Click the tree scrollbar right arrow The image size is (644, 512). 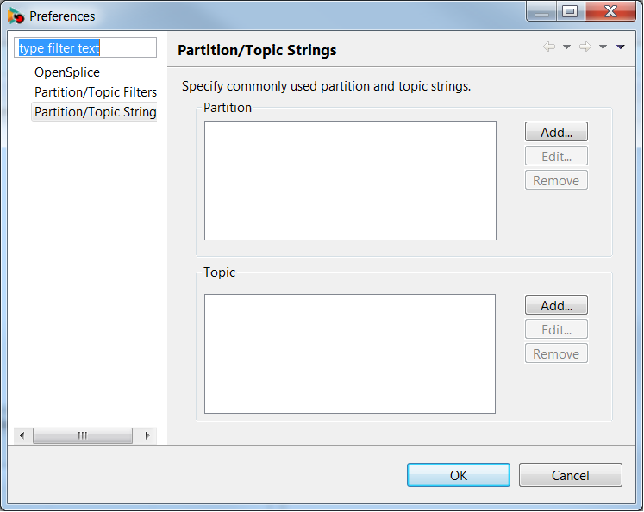(147, 435)
